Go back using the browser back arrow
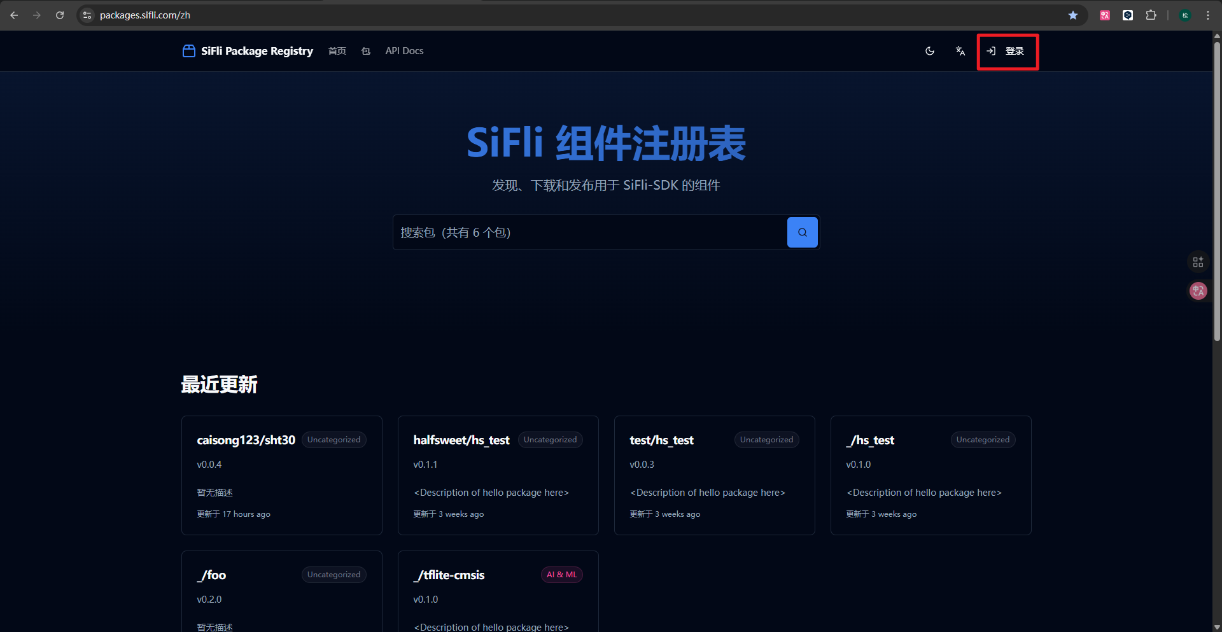The height and width of the screenshot is (632, 1222). click(x=14, y=15)
